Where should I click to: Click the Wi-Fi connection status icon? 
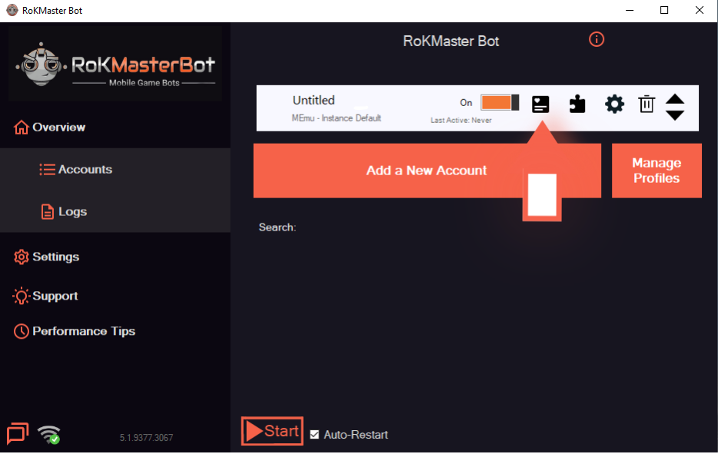tap(49, 434)
